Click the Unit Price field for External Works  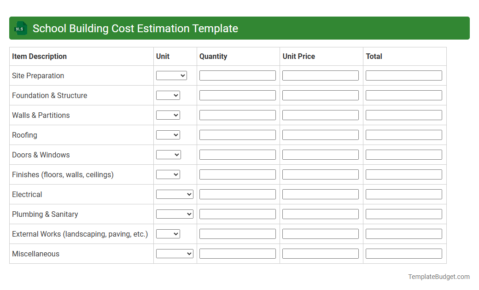(x=320, y=233)
